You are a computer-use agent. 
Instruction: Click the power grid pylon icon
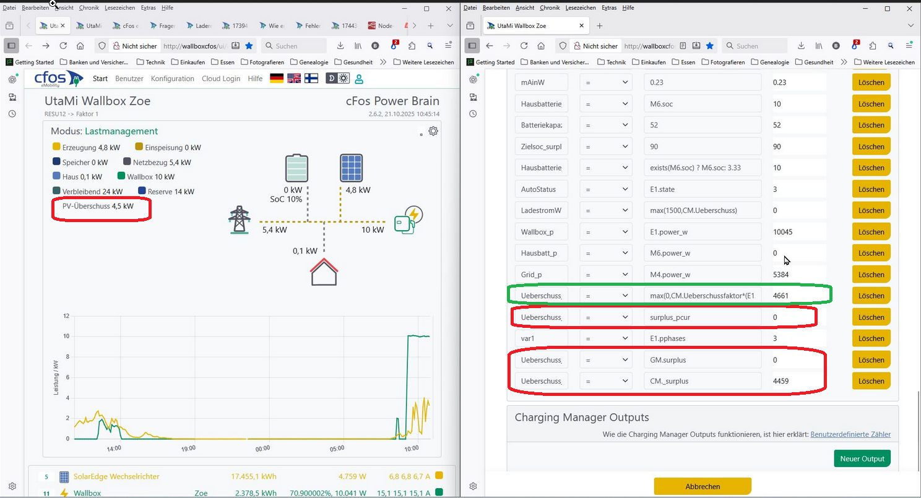point(238,219)
